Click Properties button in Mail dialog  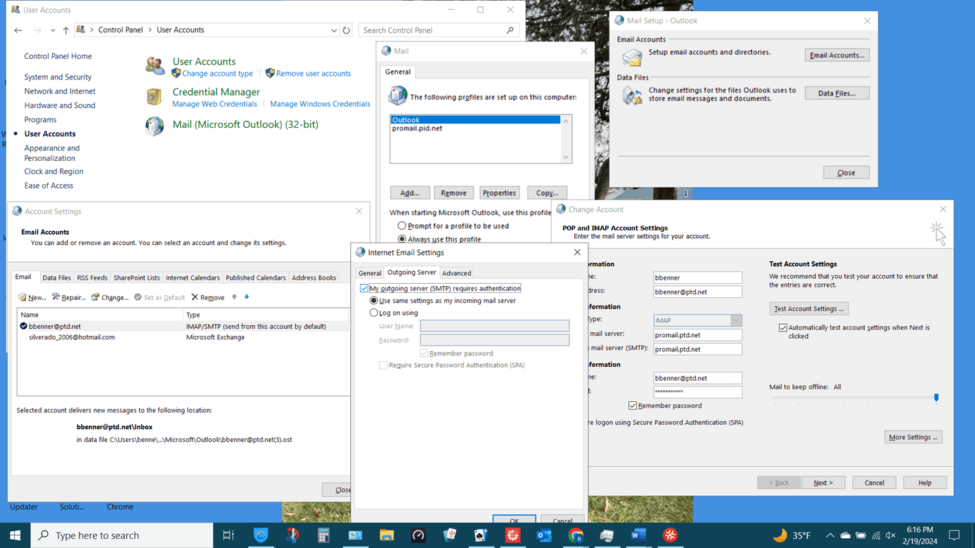tap(499, 193)
